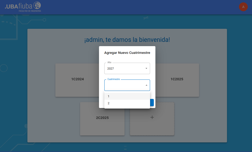Screen dimensions: 252x152
Task: Click the welcome heading for admin
Action: click(x=127, y=40)
